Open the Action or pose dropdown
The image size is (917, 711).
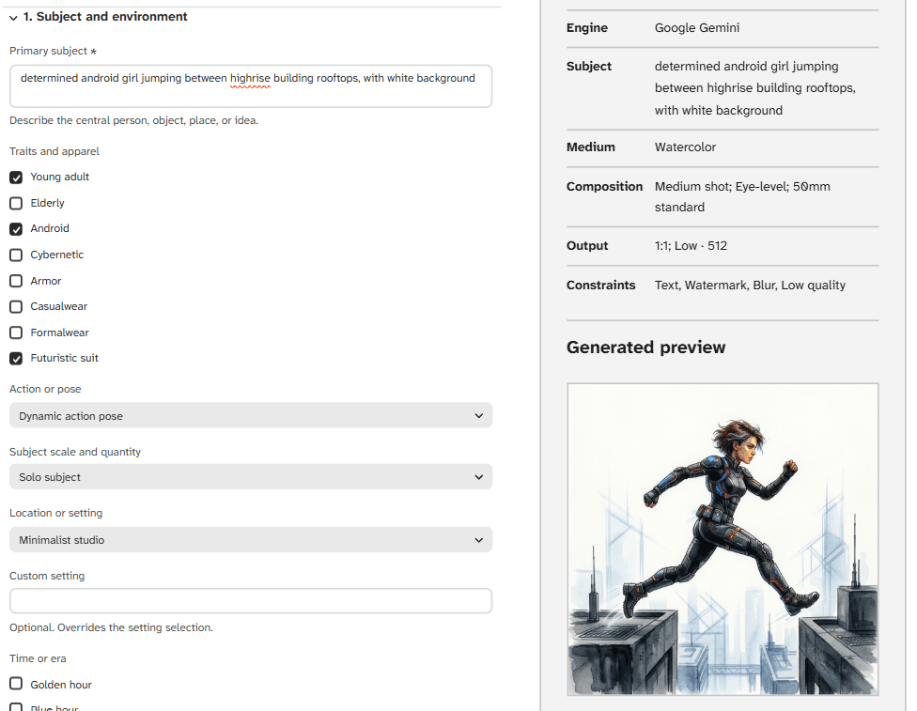[x=251, y=416]
